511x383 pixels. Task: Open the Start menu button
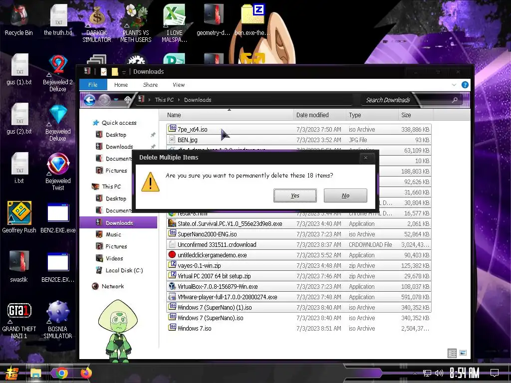point(11,373)
